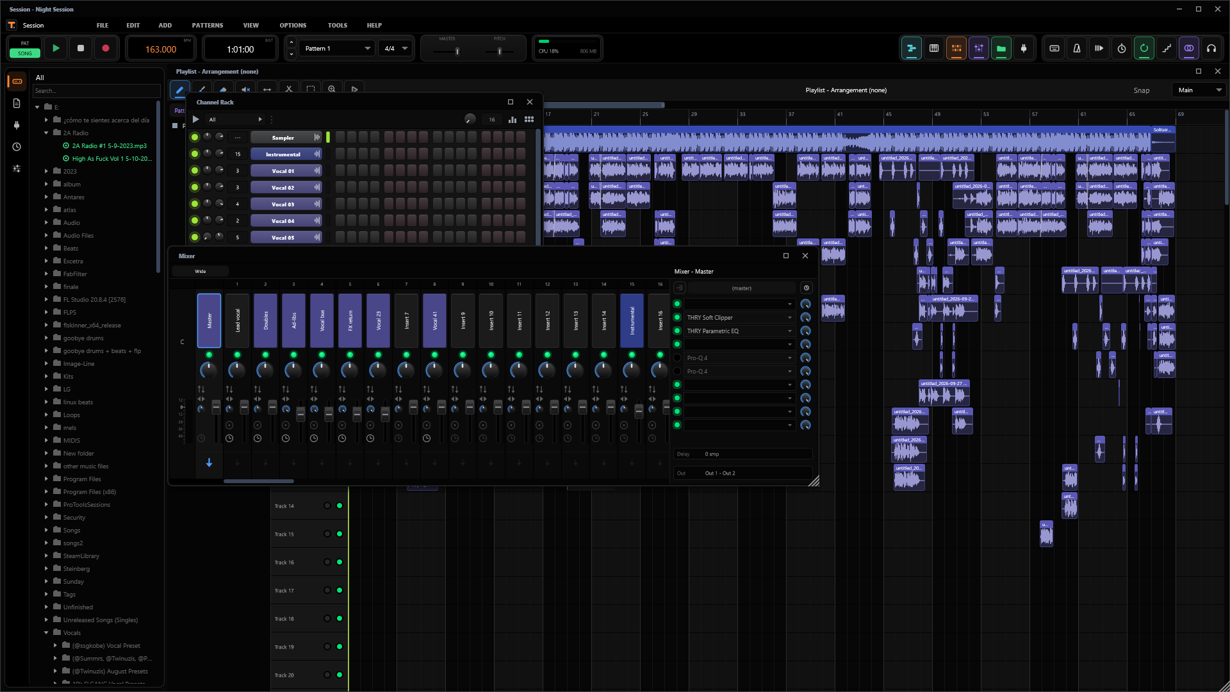Click the Channel Rack play button
Viewport: 1230px width, 692px height.
click(195, 119)
